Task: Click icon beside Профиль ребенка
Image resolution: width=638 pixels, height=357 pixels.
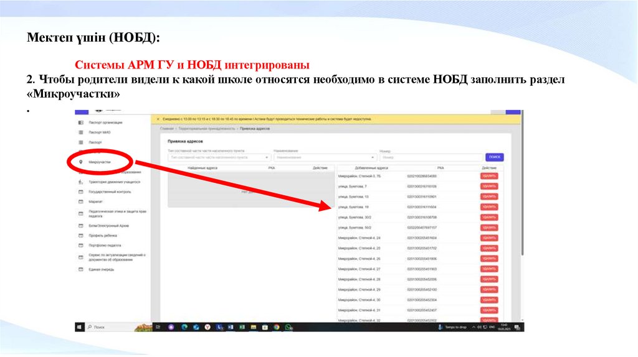Action: click(80, 236)
